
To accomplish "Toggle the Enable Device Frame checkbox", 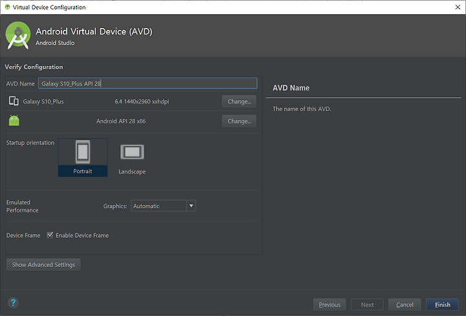I will (x=50, y=235).
